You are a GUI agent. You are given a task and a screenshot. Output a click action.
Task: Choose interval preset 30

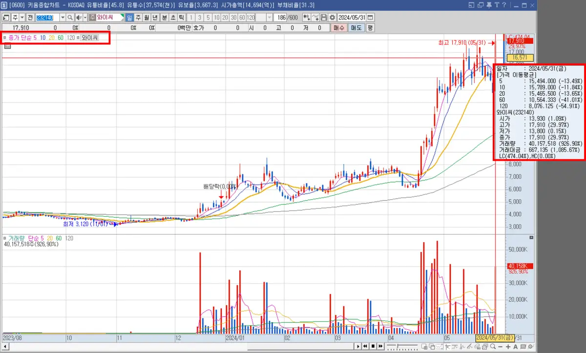(233, 17)
